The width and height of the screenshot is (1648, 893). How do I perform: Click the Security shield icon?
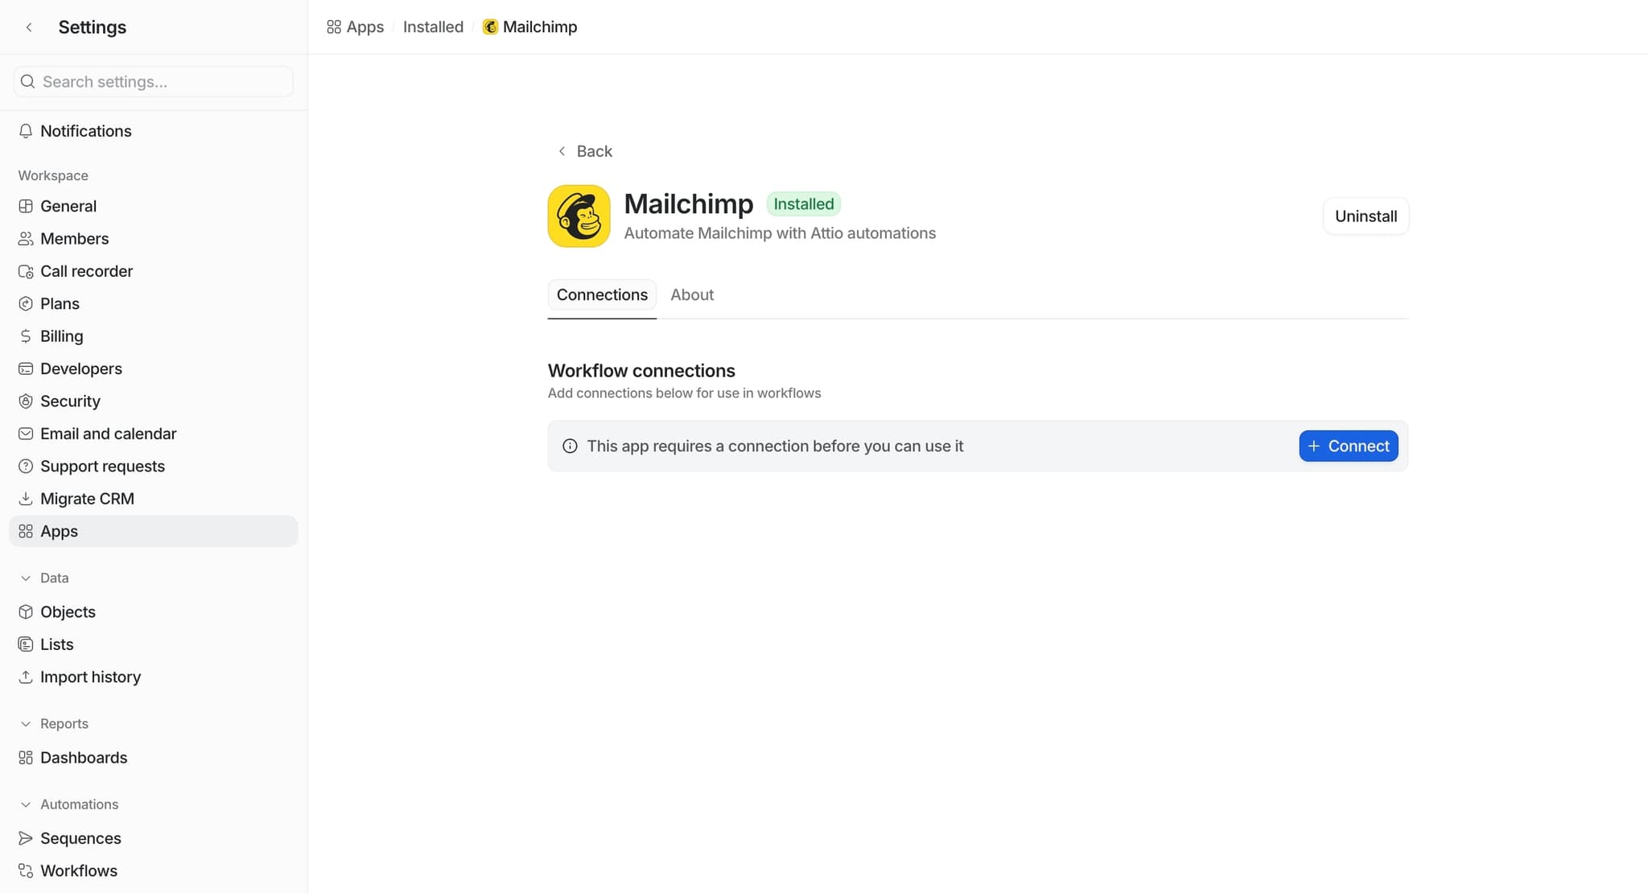click(26, 401)
